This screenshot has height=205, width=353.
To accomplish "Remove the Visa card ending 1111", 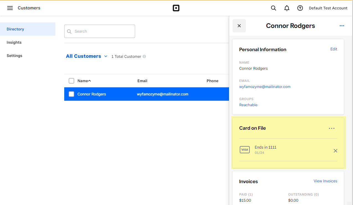I will [335, 151].
